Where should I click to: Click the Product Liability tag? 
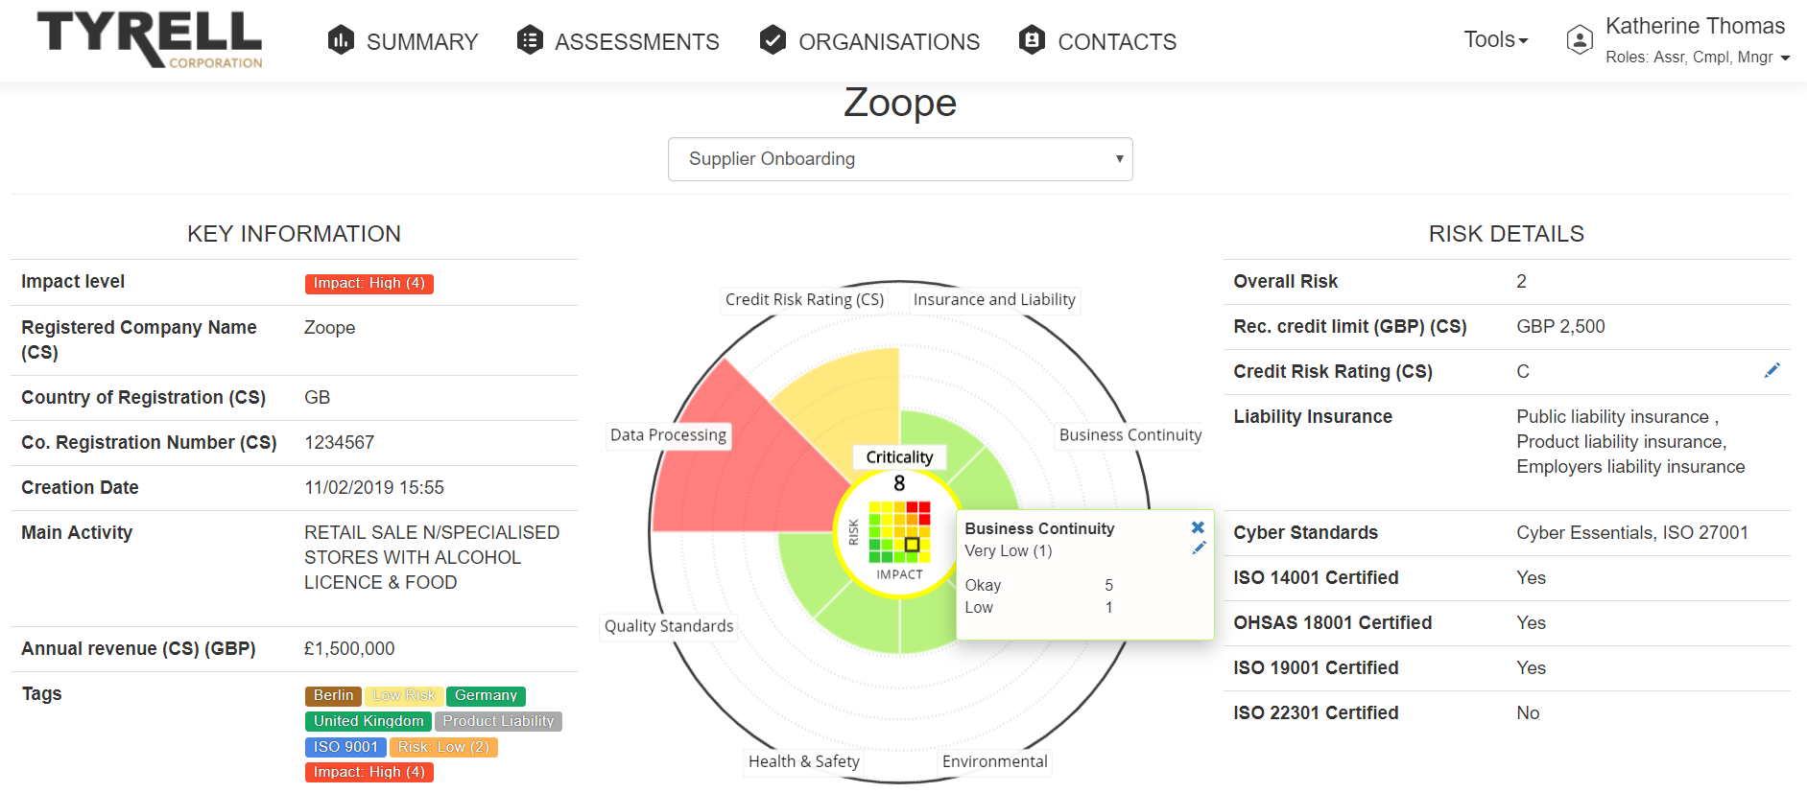pos(498,721)
